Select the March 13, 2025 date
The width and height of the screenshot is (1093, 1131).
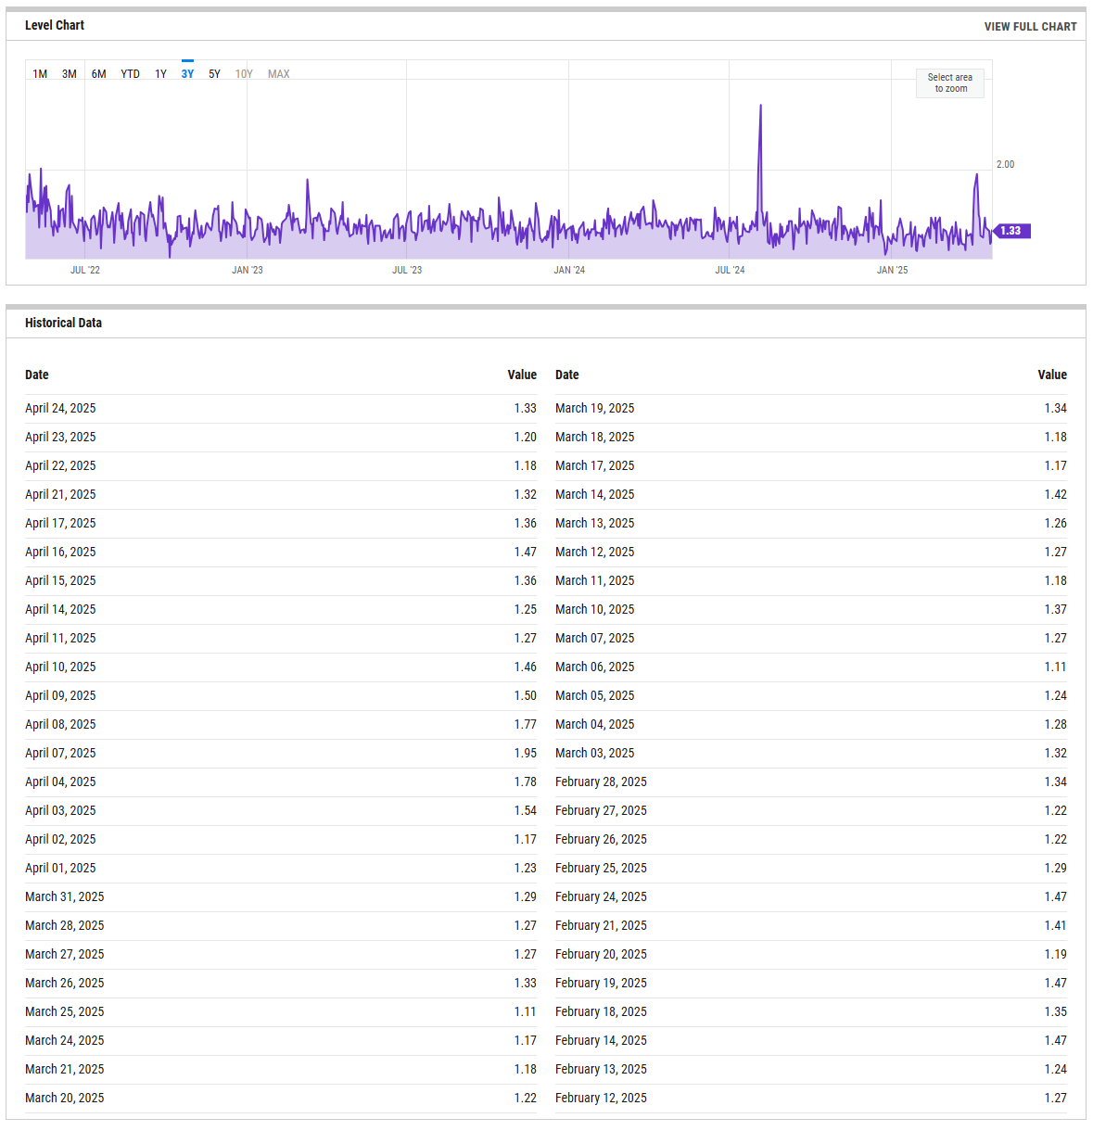coord(595,524)
